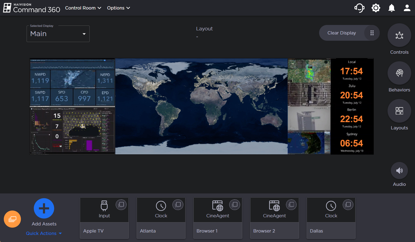Image resolution: width=415 pixels, height=242 pixels.
Task: Open the Selected Display dropdown showing Main
Action: pos(58,34)
